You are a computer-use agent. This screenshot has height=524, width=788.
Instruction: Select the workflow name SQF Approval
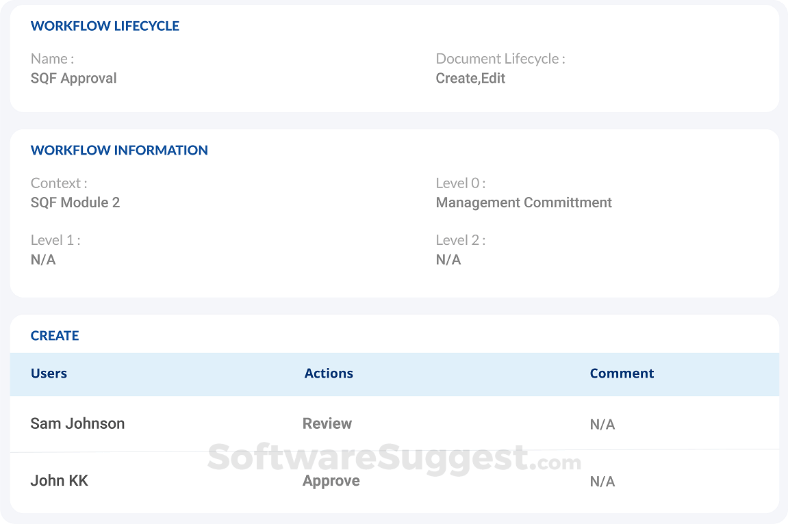point(73,78)
